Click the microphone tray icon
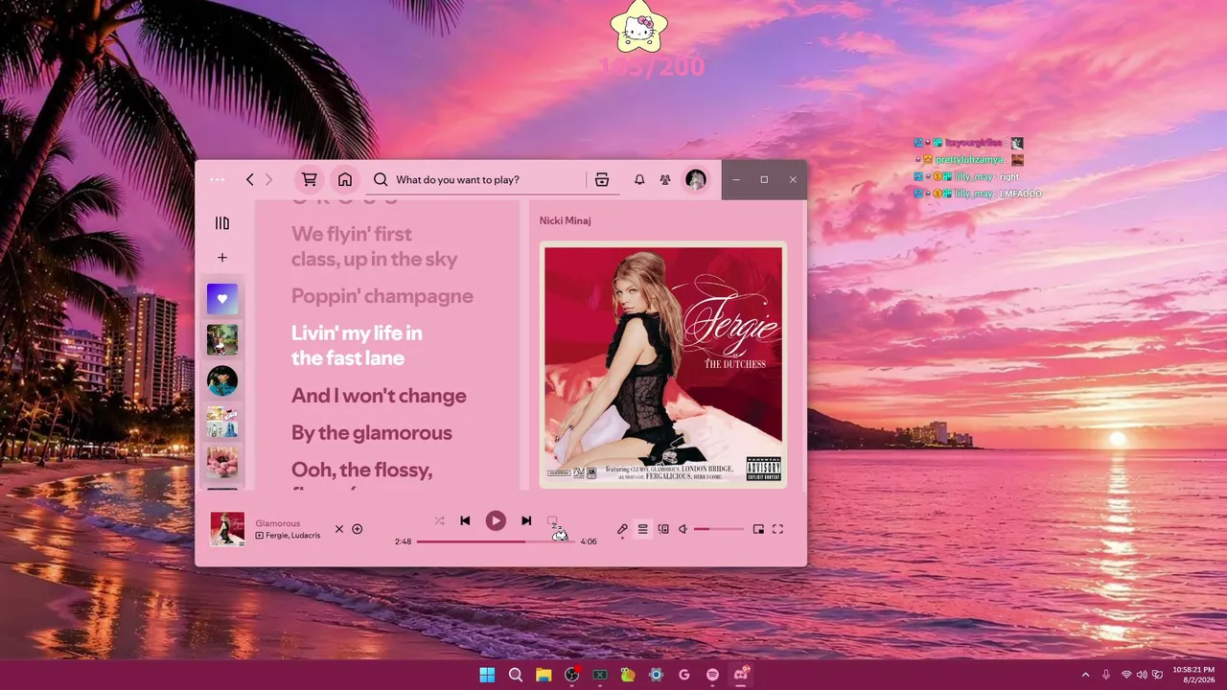1227x690 pixels. click(1106, 675)
